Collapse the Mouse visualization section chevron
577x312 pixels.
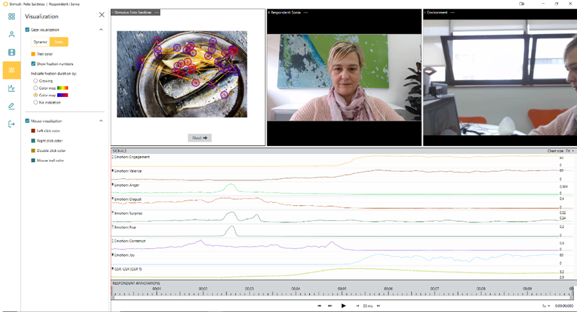(x=101, y=121)
